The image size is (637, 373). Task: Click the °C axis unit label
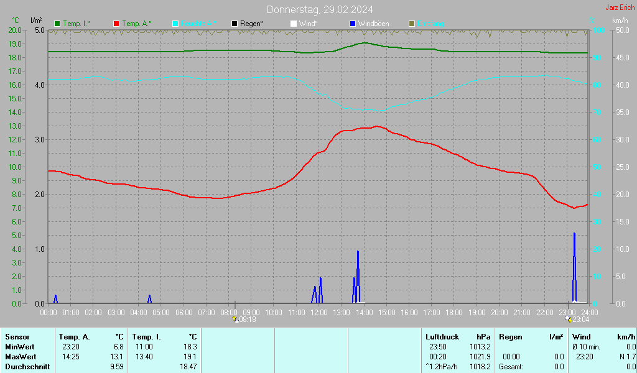pyautogui.click(x=16, y=21)
